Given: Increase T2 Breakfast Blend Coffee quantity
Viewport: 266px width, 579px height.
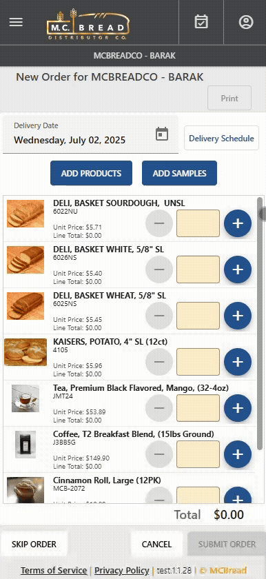Looking at the screenshot, I should 238,454.
